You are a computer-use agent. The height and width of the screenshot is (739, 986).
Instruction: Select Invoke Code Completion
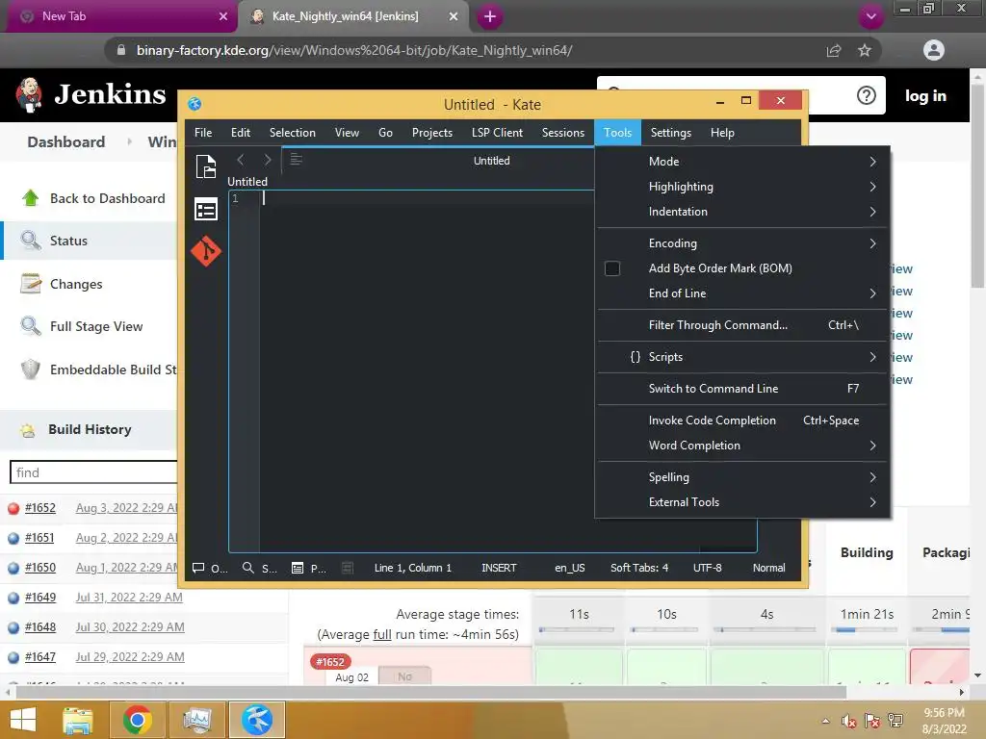(x=742, y=420)
